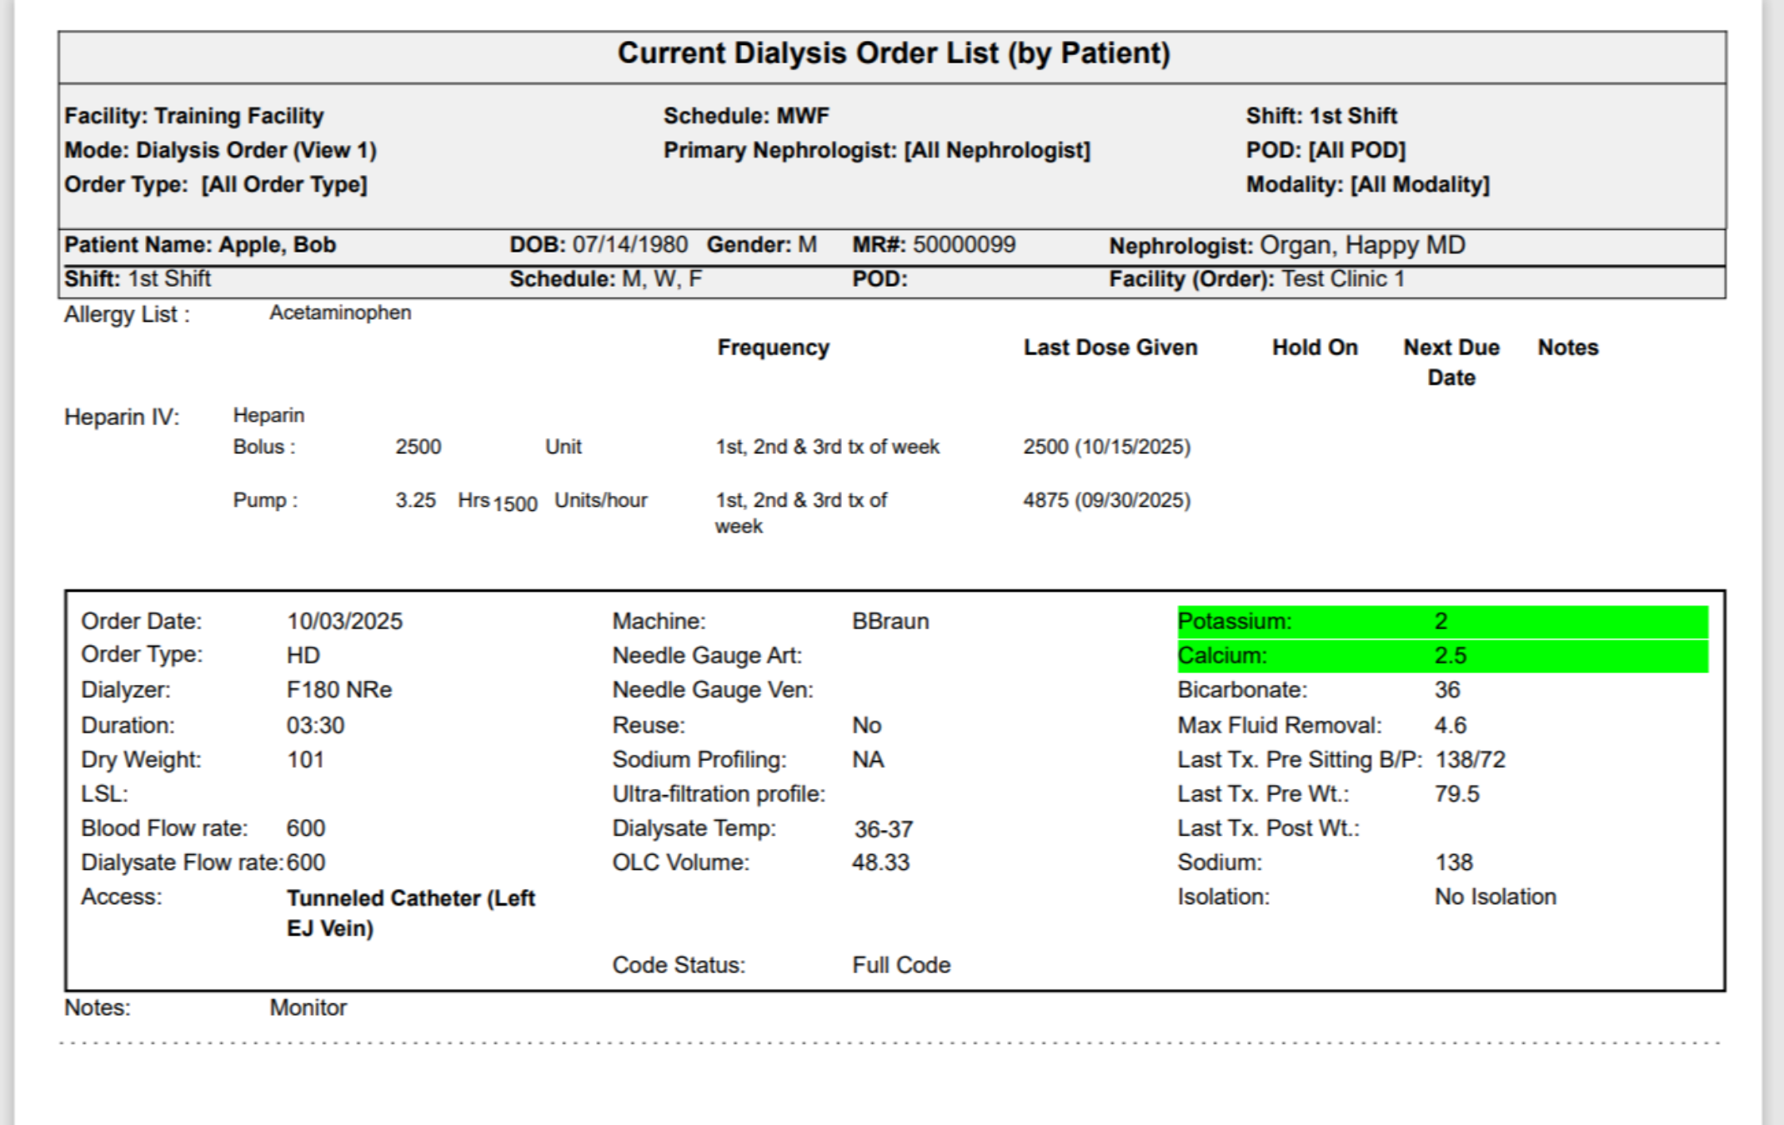
Task: Click the Isolation value 'No Isolation'
Action: click(1496, 897)
